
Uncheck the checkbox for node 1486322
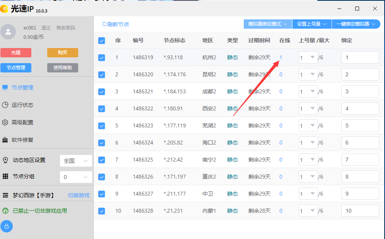pos(101,109)
